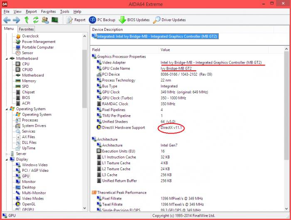Click the CPU icon in tree
291x220 pixels.
[x=18, y=64]
